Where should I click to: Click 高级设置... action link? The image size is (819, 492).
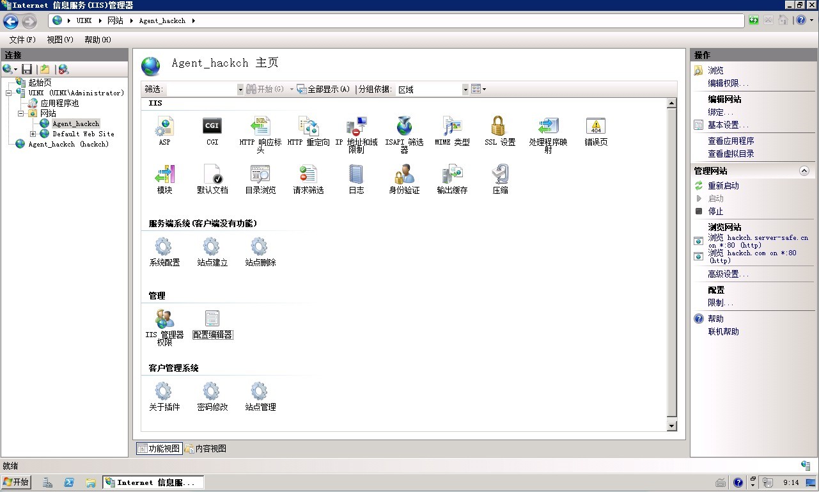coord(728,274)
